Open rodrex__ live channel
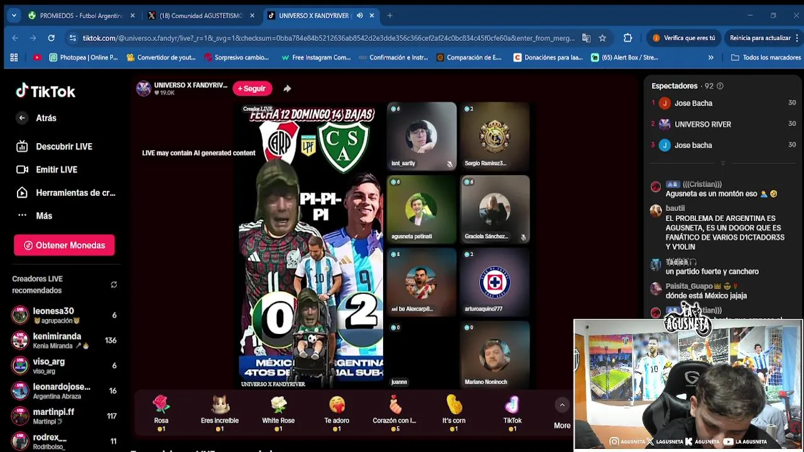The image size is (804, 452). click(64, 441)
